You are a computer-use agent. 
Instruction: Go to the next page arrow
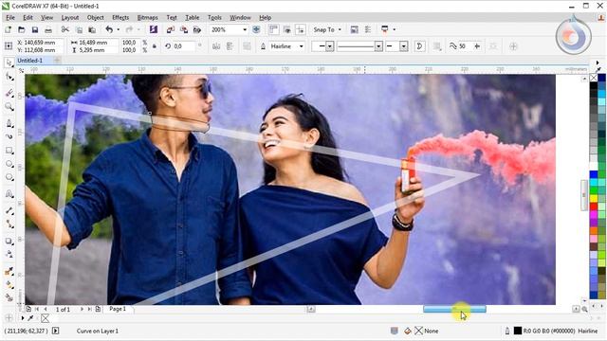82,310
